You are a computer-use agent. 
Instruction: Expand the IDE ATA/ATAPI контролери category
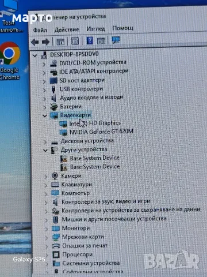coord(44,73)
